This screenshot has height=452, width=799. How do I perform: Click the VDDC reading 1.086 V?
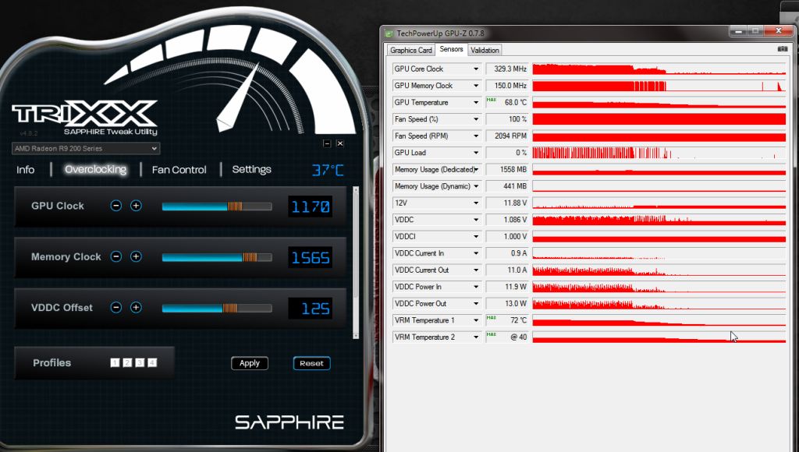[507, 220]
